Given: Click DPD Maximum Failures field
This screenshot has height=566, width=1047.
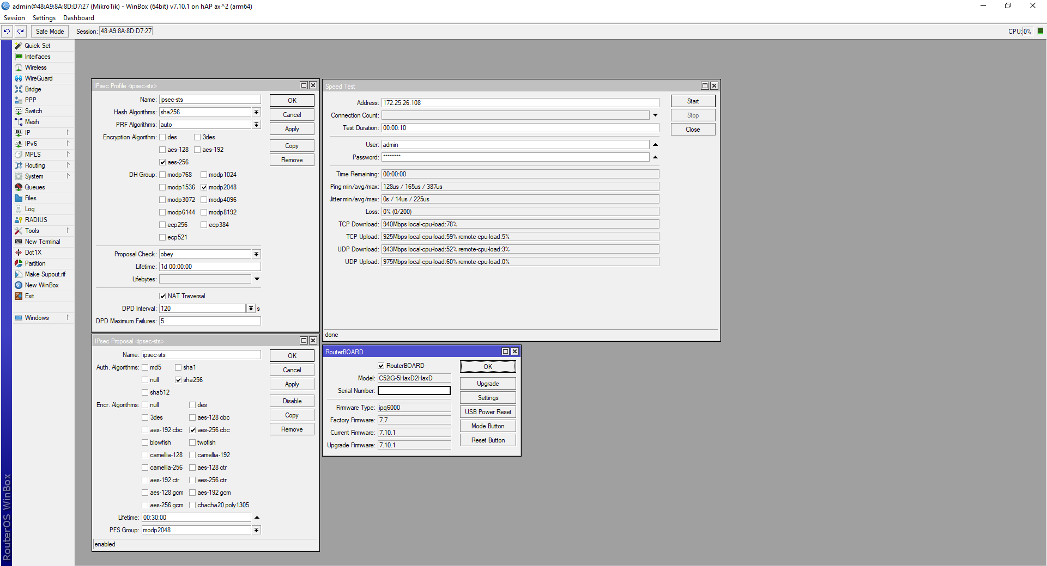Looking at the screenshot, I should tap(210, 321).
